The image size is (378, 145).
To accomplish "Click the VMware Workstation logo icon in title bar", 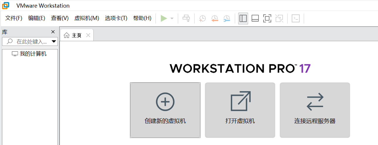I will (6, 6).
